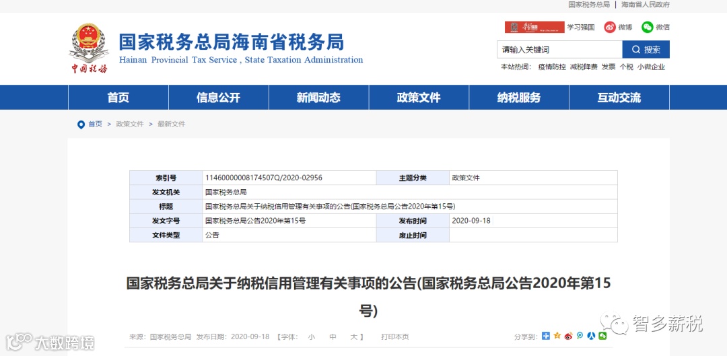Share to Weibo from the share bar
This screenshot has width=727, height=356.
pyautogui.click(x=568, y=336)
